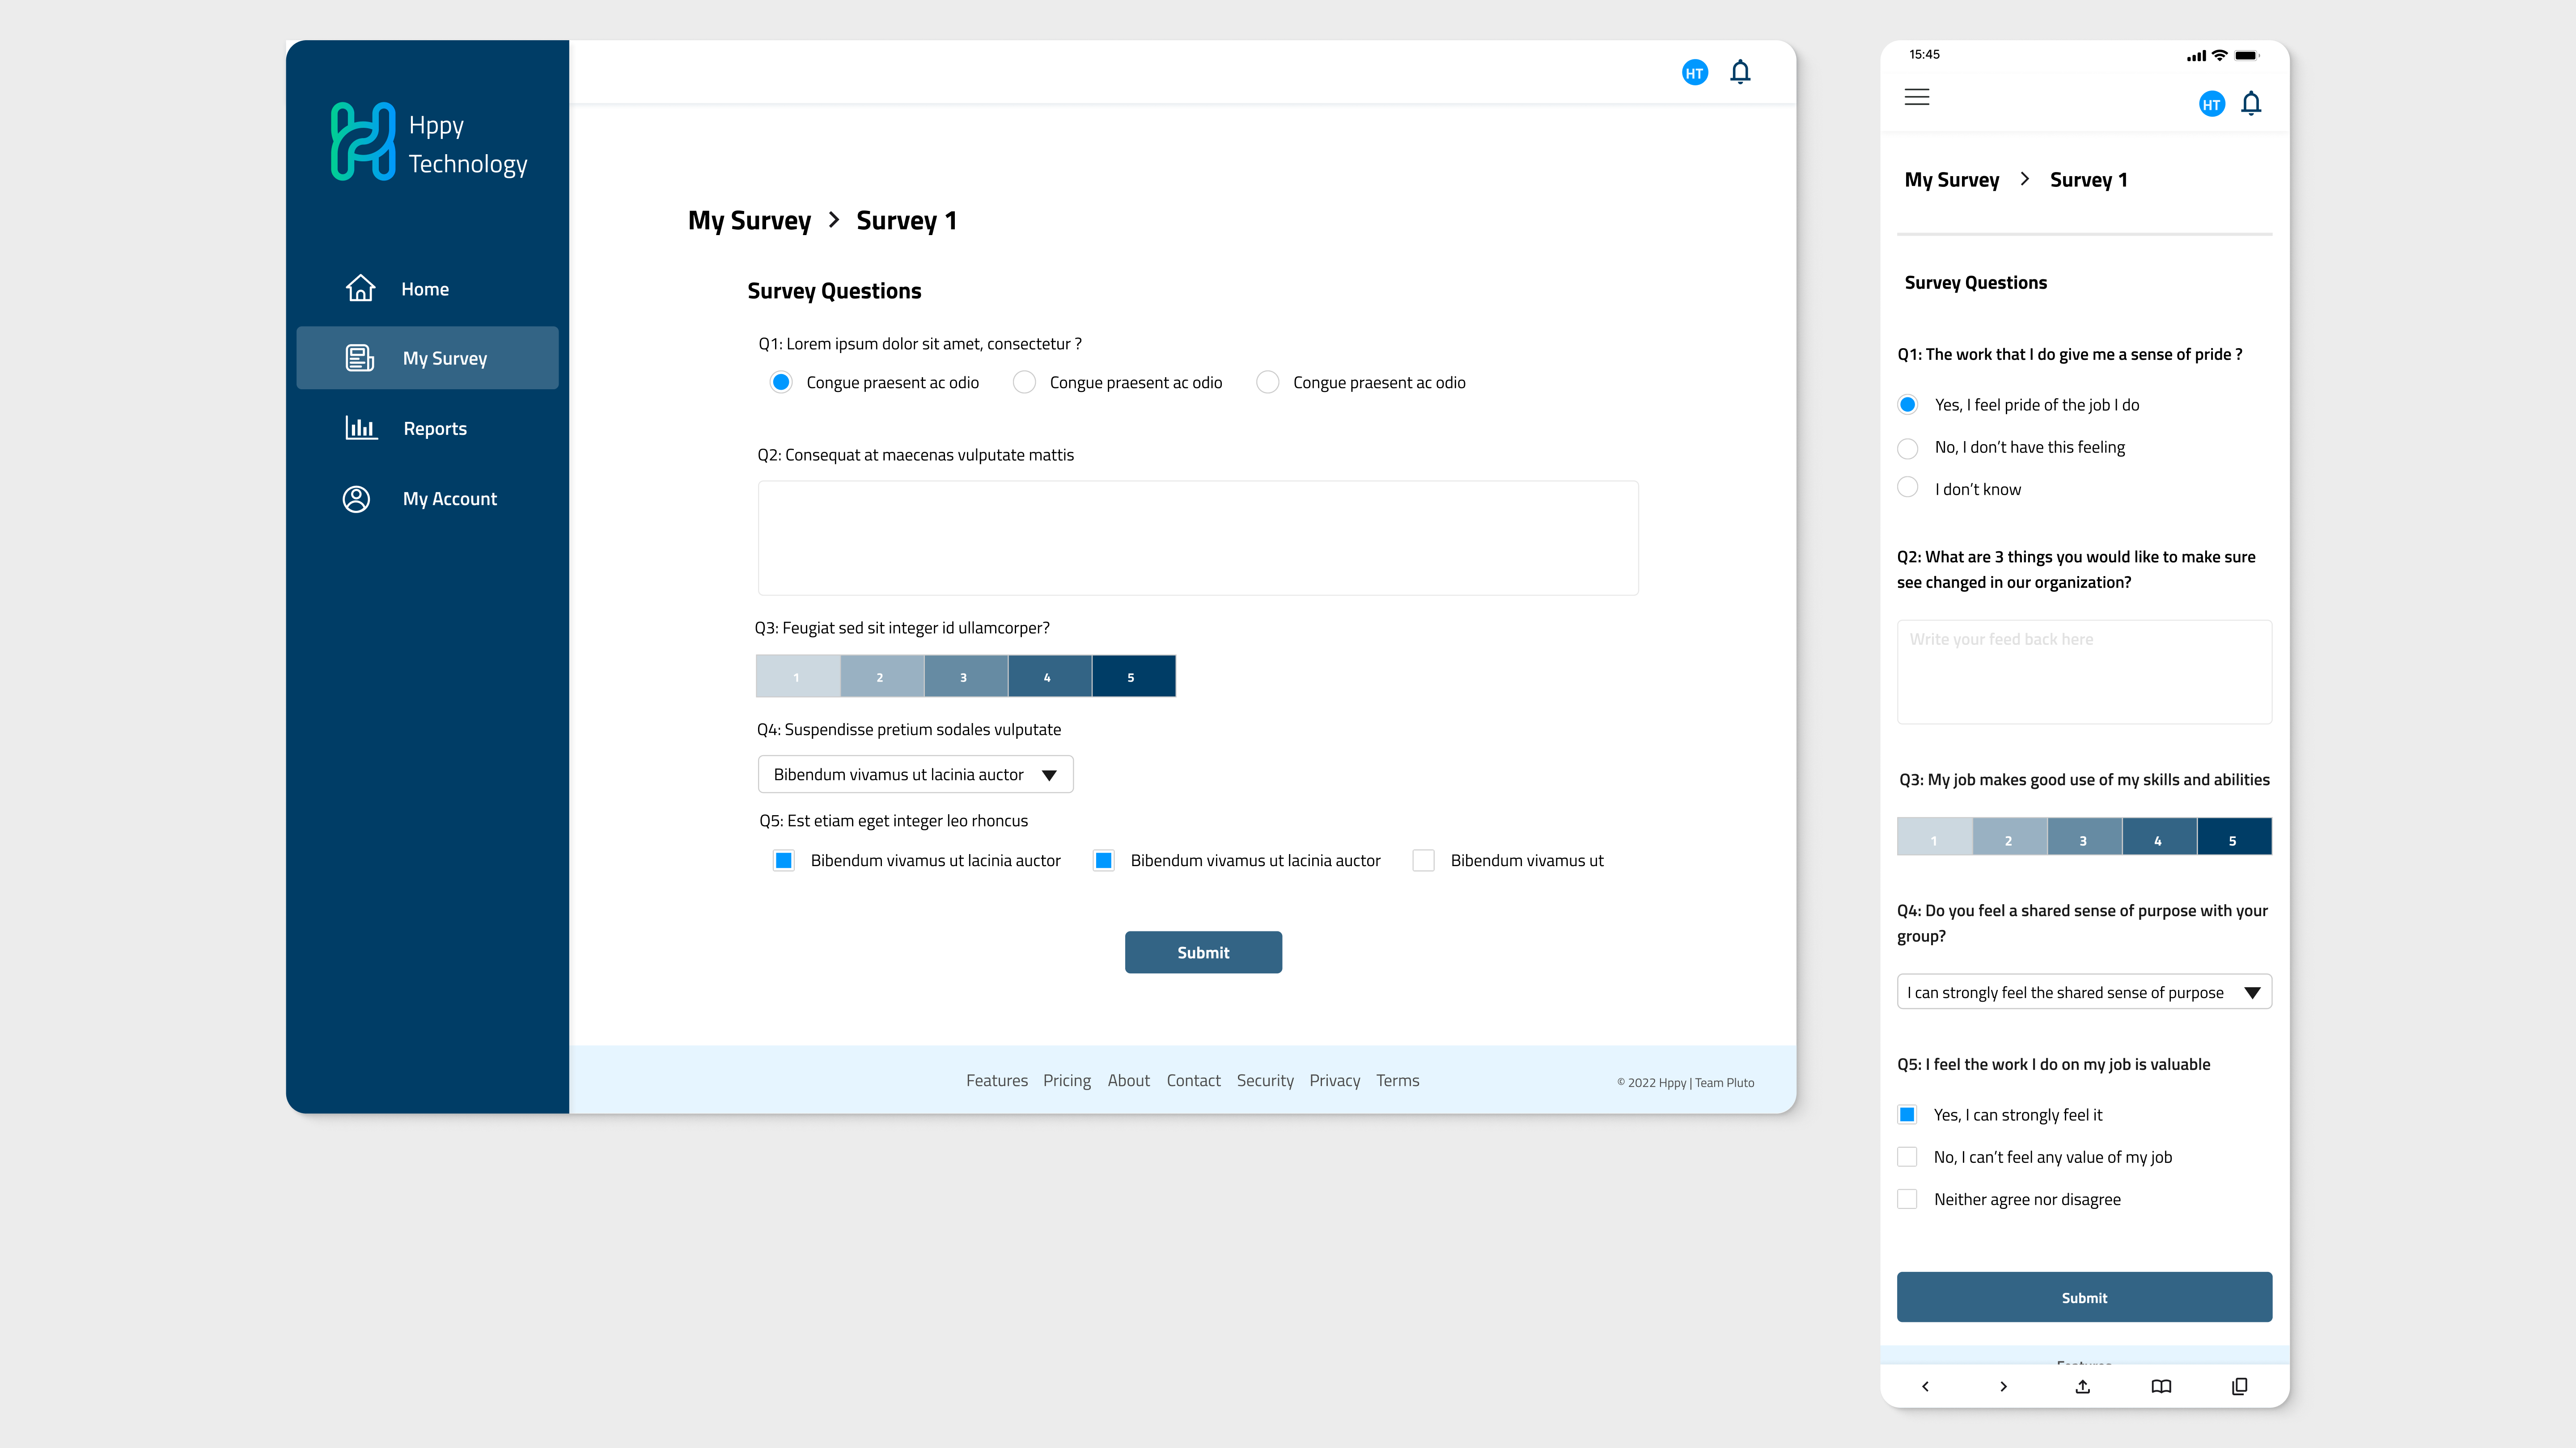Tap the battery icon in mobile status bar
The width and height of the screenshot is (2576, 1448).
[x=2247, y=56]
